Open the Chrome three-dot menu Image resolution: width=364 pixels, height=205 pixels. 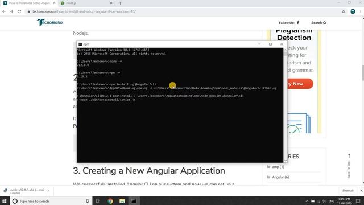[x=361, y=11]
